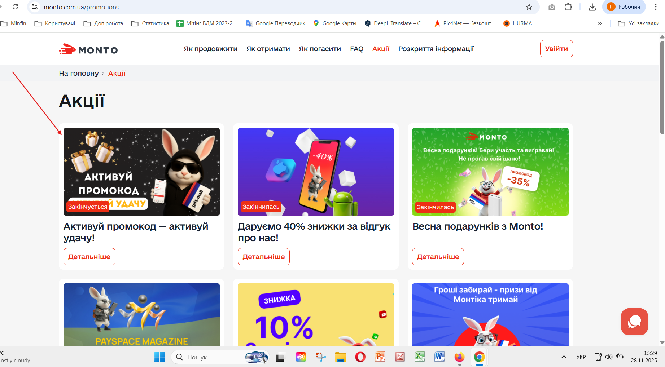This screenshot has height=367, width=665.
Task: Open Task View from the taskbar
Action: 280,357
